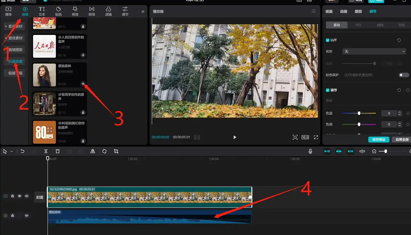Select the crop tool icon
The width and height of the screenshot is (411, 235).
pyautogui.click(x=116, y=151)
